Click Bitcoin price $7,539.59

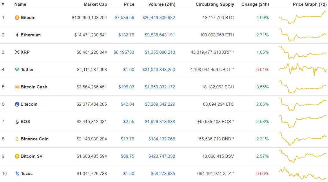point(124,18)
